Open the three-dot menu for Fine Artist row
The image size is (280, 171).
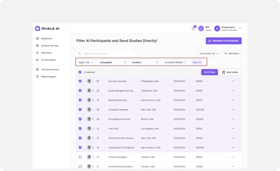233,128
